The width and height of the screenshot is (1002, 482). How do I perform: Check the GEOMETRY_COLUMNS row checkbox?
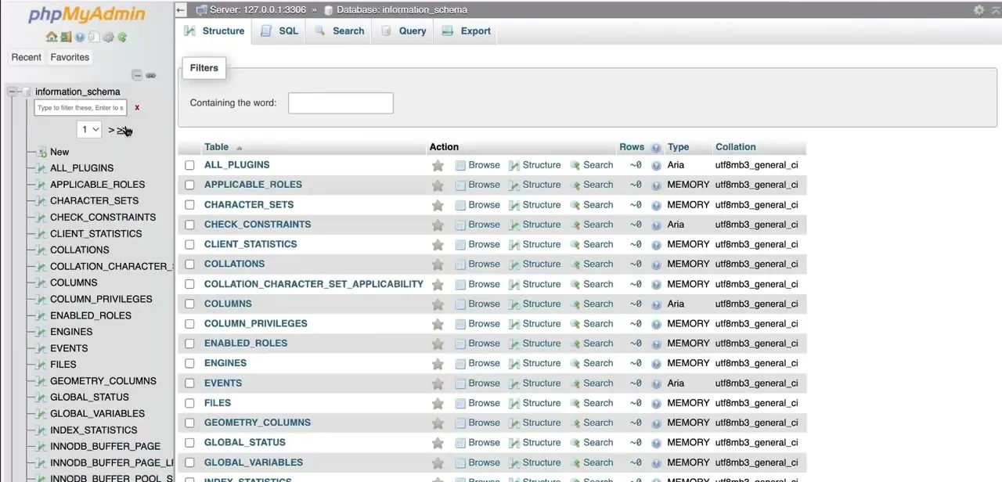coord(189,423)
